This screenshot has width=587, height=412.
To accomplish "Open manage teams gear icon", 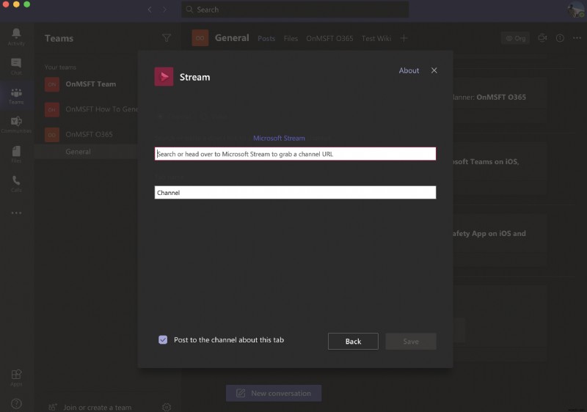I will (x=167, y=407).
